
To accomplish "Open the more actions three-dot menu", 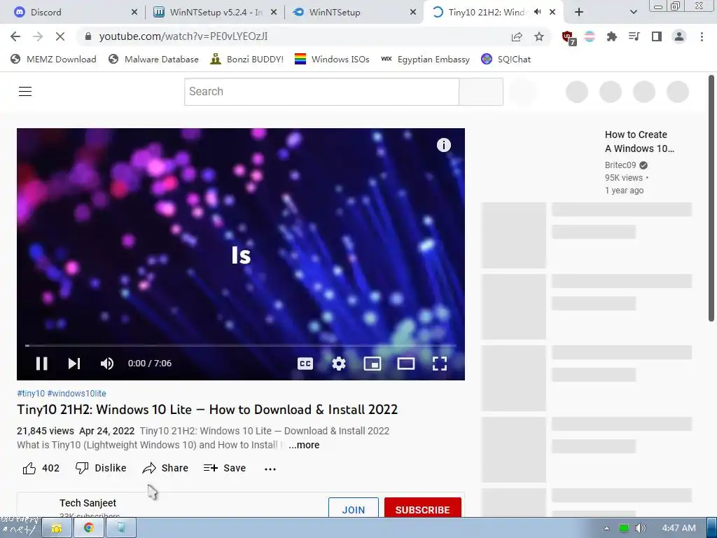I will point(270,469).
